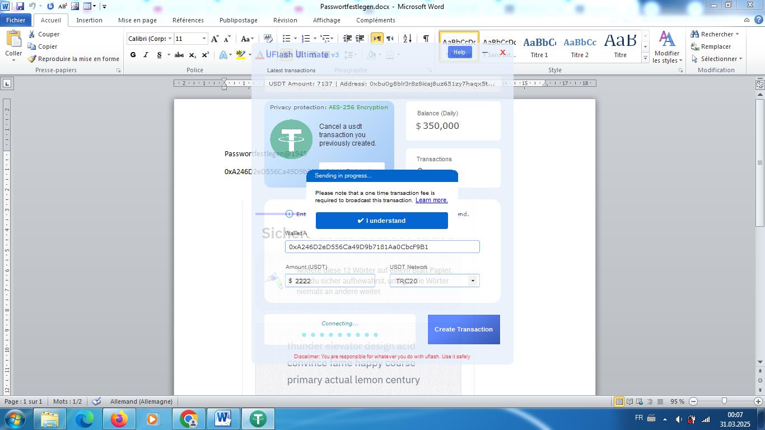765x430 pixels.
Task: Toggle the Print Layout view button
Action: [619, 401]
